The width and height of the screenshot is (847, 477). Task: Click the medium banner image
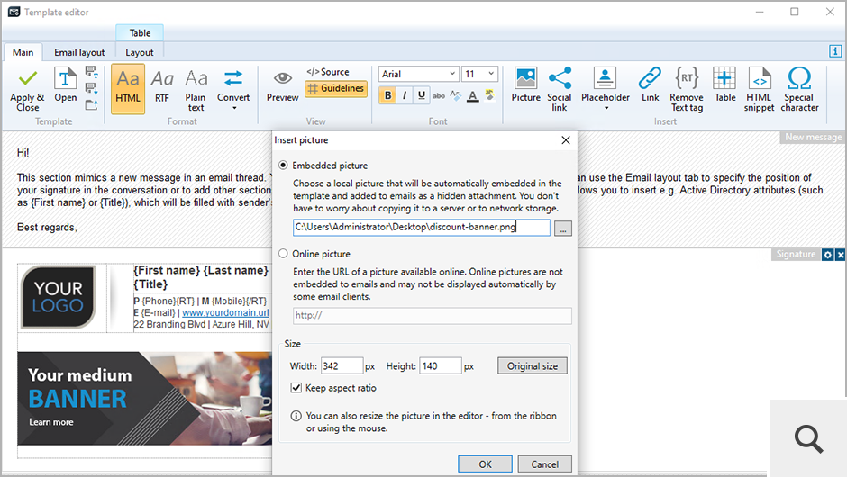[145, 398]
